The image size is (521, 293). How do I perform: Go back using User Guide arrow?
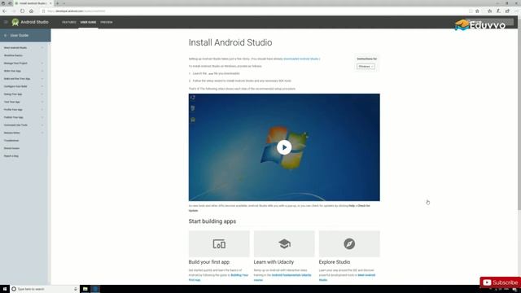(x=6, y=35)
